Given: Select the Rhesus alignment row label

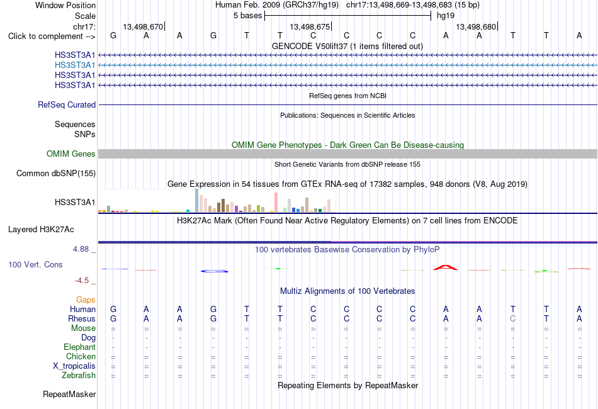Looking at the screenshot, I should pyautogui.click(x=82, y=318).
